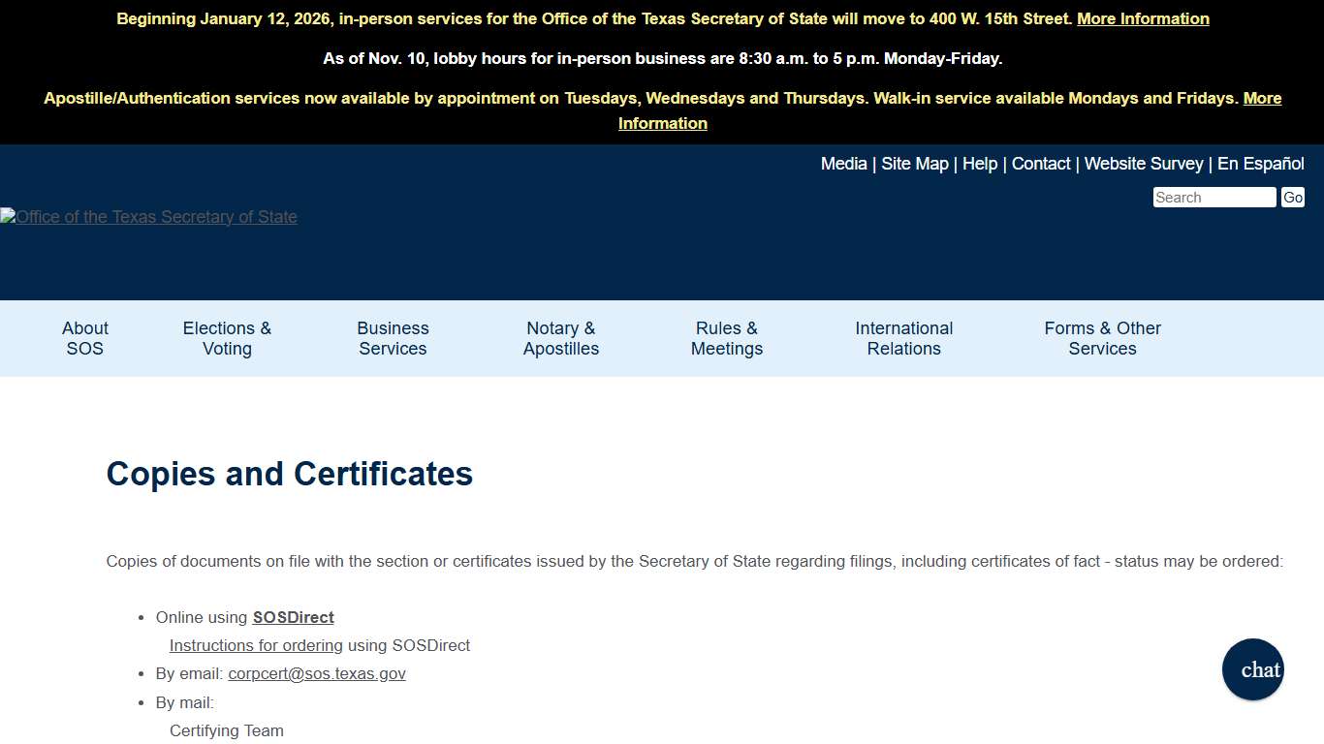The width and height of the screenshot is (1324, 744).
Task: Open the Notary & Apostilles menu
Action: pos(560,338)
